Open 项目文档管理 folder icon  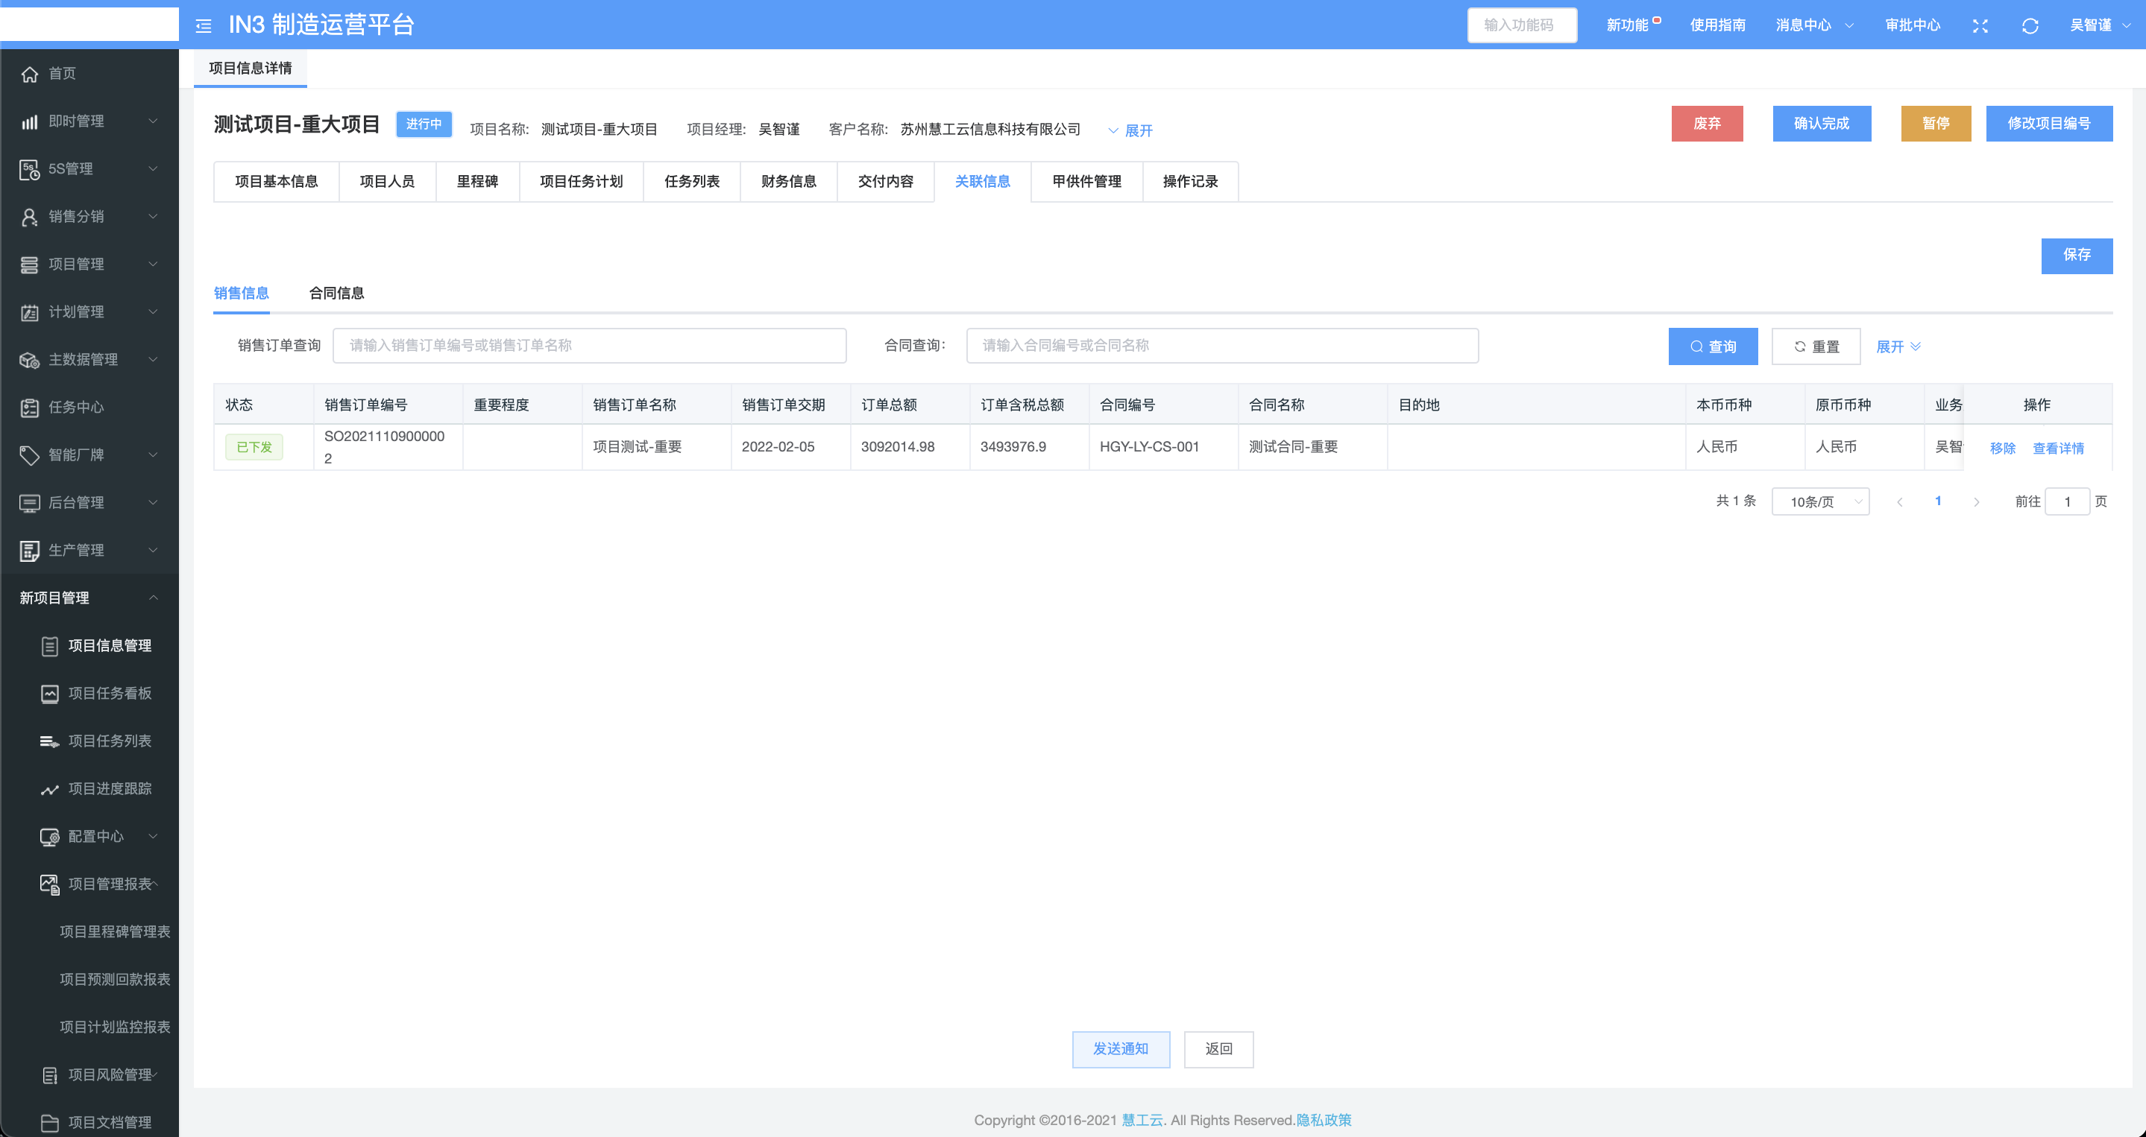[50, 1123]
